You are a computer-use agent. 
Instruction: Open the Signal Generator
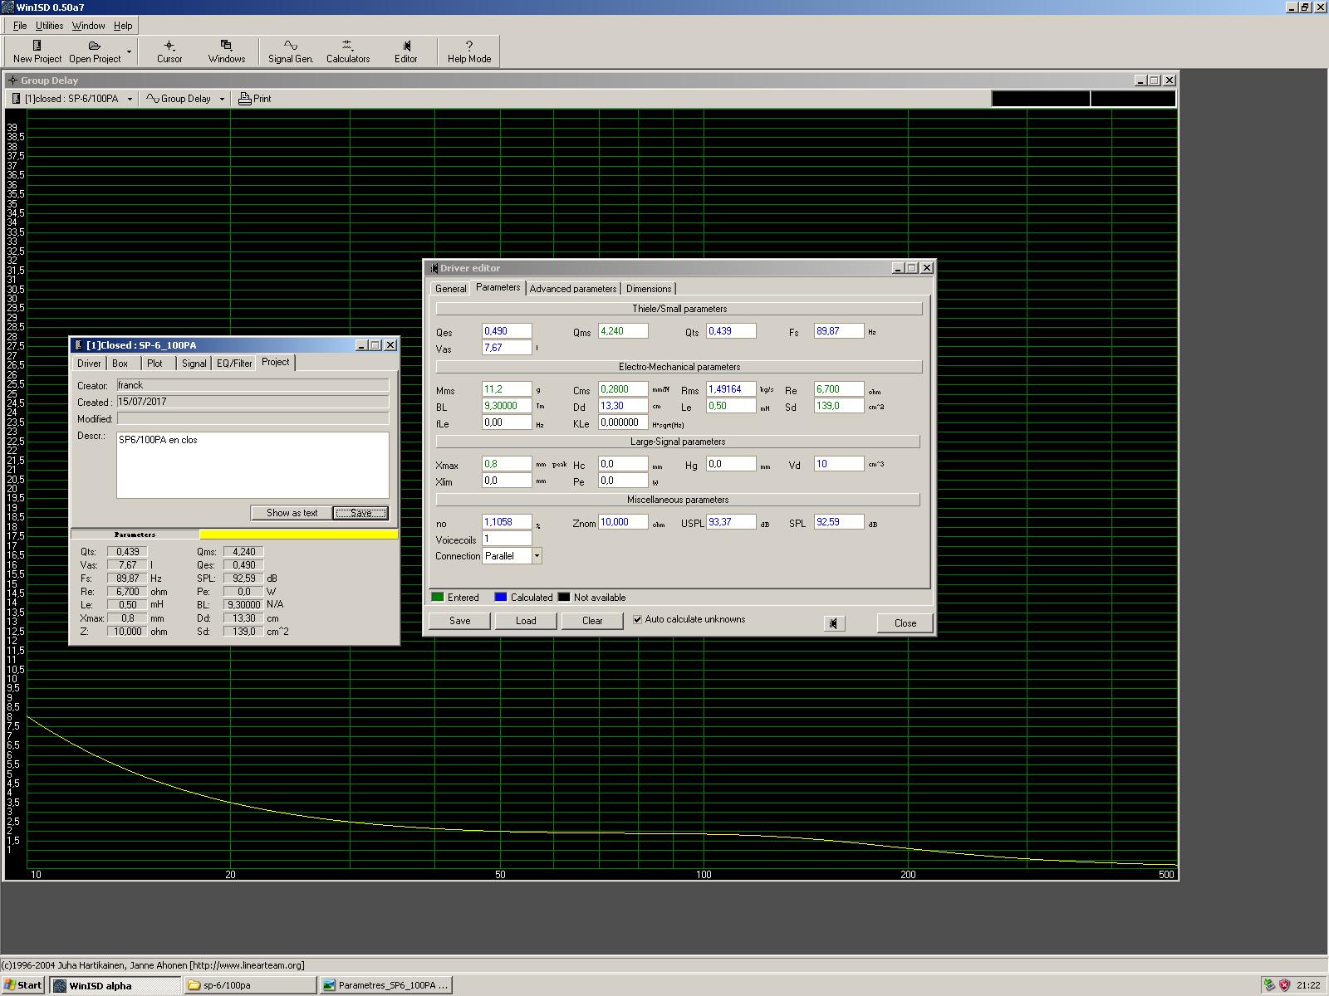point(290,51)
